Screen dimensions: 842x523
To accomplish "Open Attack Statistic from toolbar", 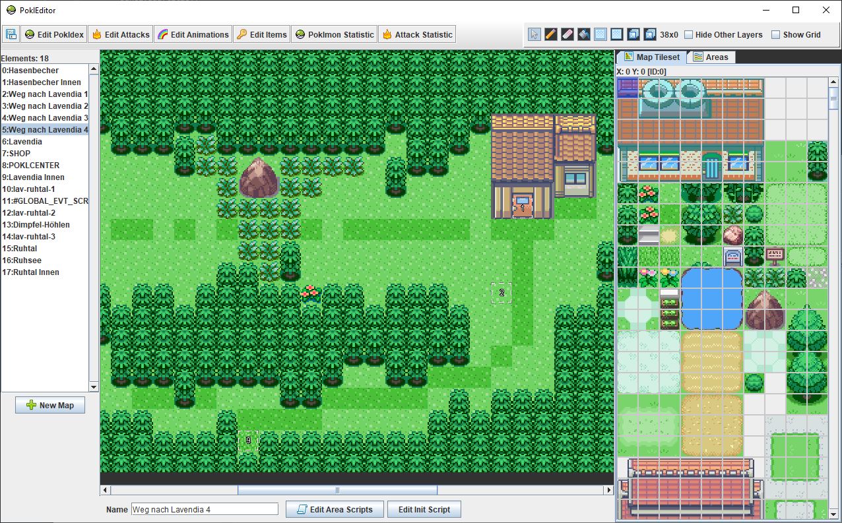I will (x=417, y=34).
